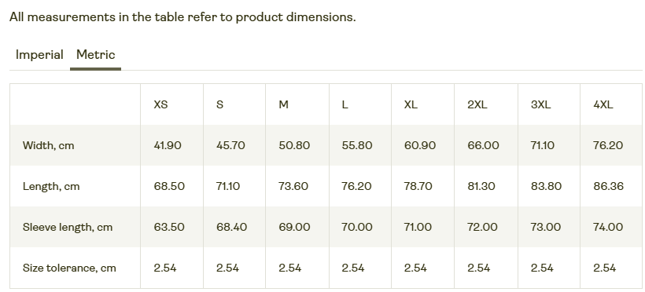Click the XL column header
The image size is (645, 292).
[x=411, y=104]
